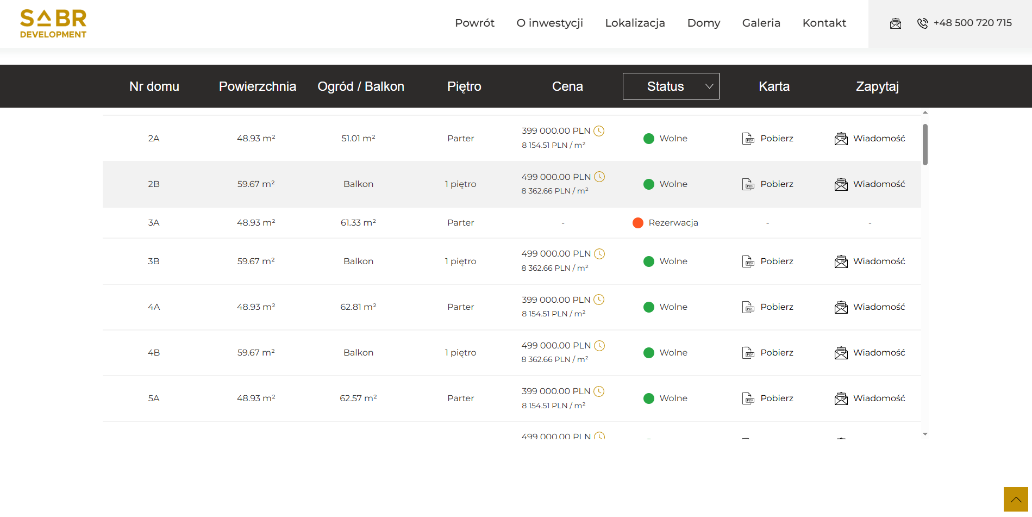
Task: Open the O inwestycji menu item
Action: [x=549, y=23]
